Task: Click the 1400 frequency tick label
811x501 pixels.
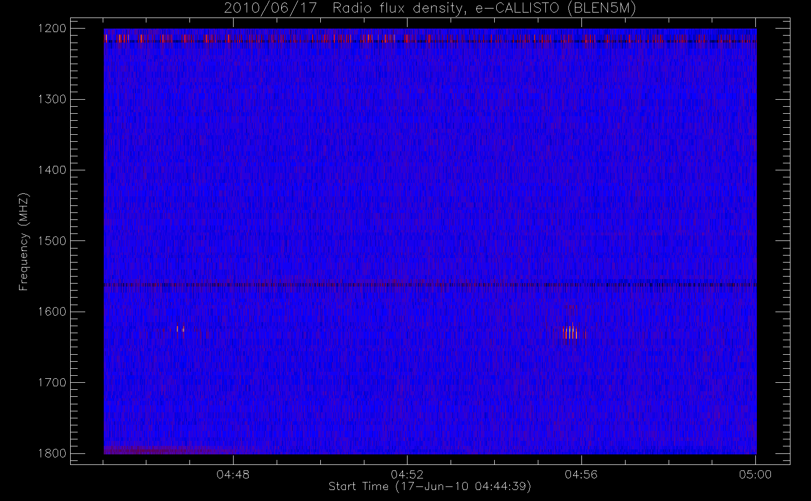Action: tap(52, 170)
